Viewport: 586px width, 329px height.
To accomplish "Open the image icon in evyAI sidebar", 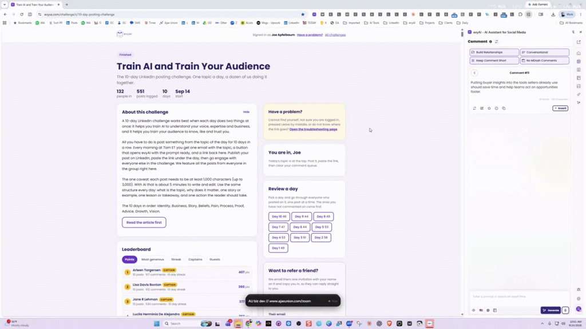I will [579, 86].
